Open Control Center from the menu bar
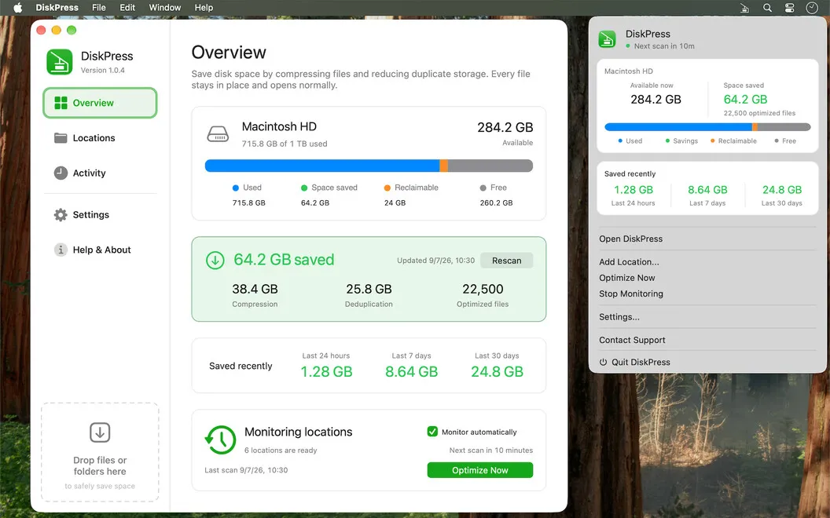 pyautogui.click(x=789, y=7)
